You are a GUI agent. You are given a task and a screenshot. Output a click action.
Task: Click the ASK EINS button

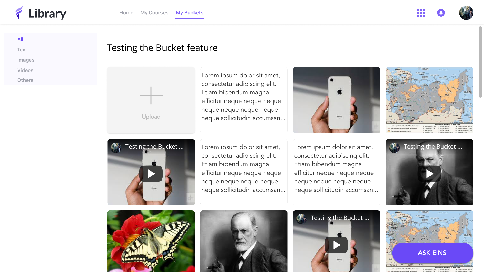432,253
